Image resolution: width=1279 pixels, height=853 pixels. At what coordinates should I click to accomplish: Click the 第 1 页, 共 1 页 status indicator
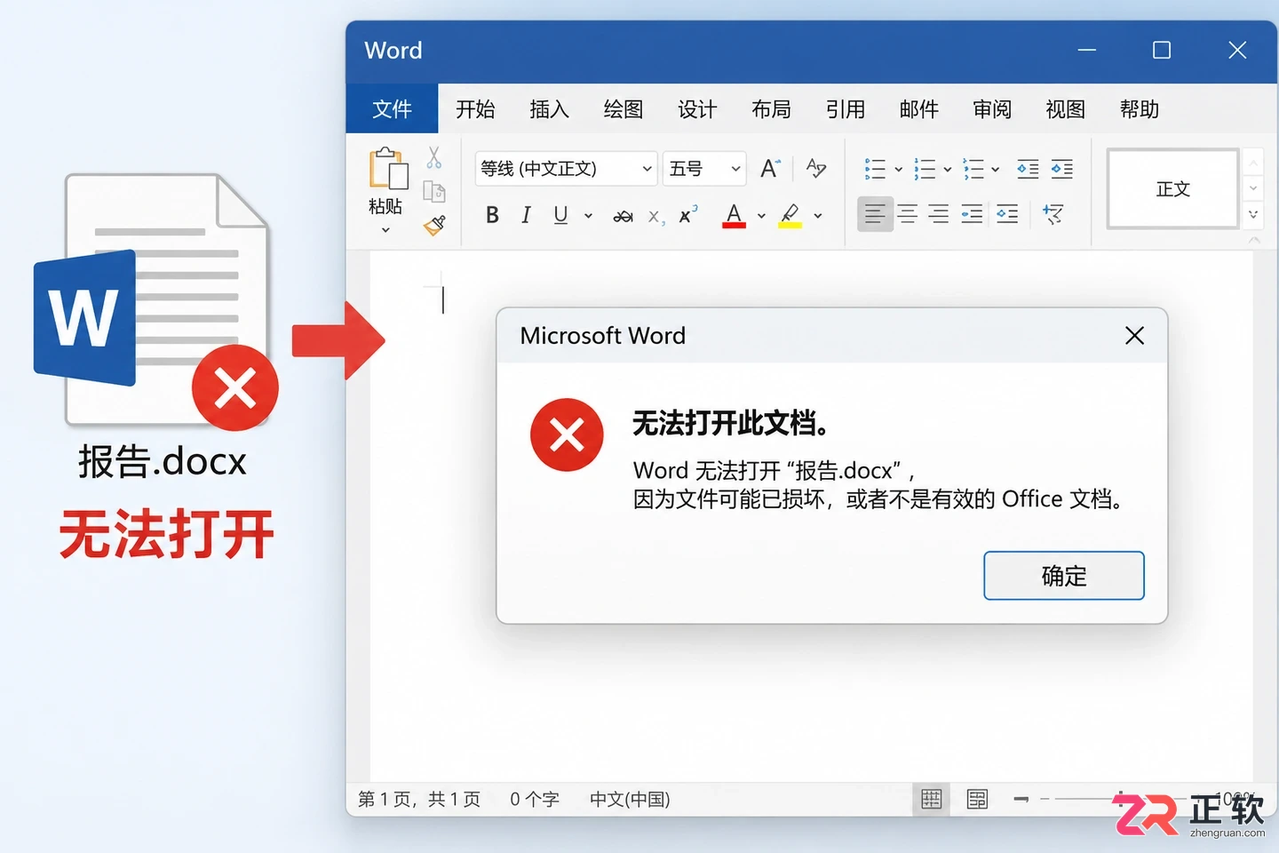[x=419, y=799]
